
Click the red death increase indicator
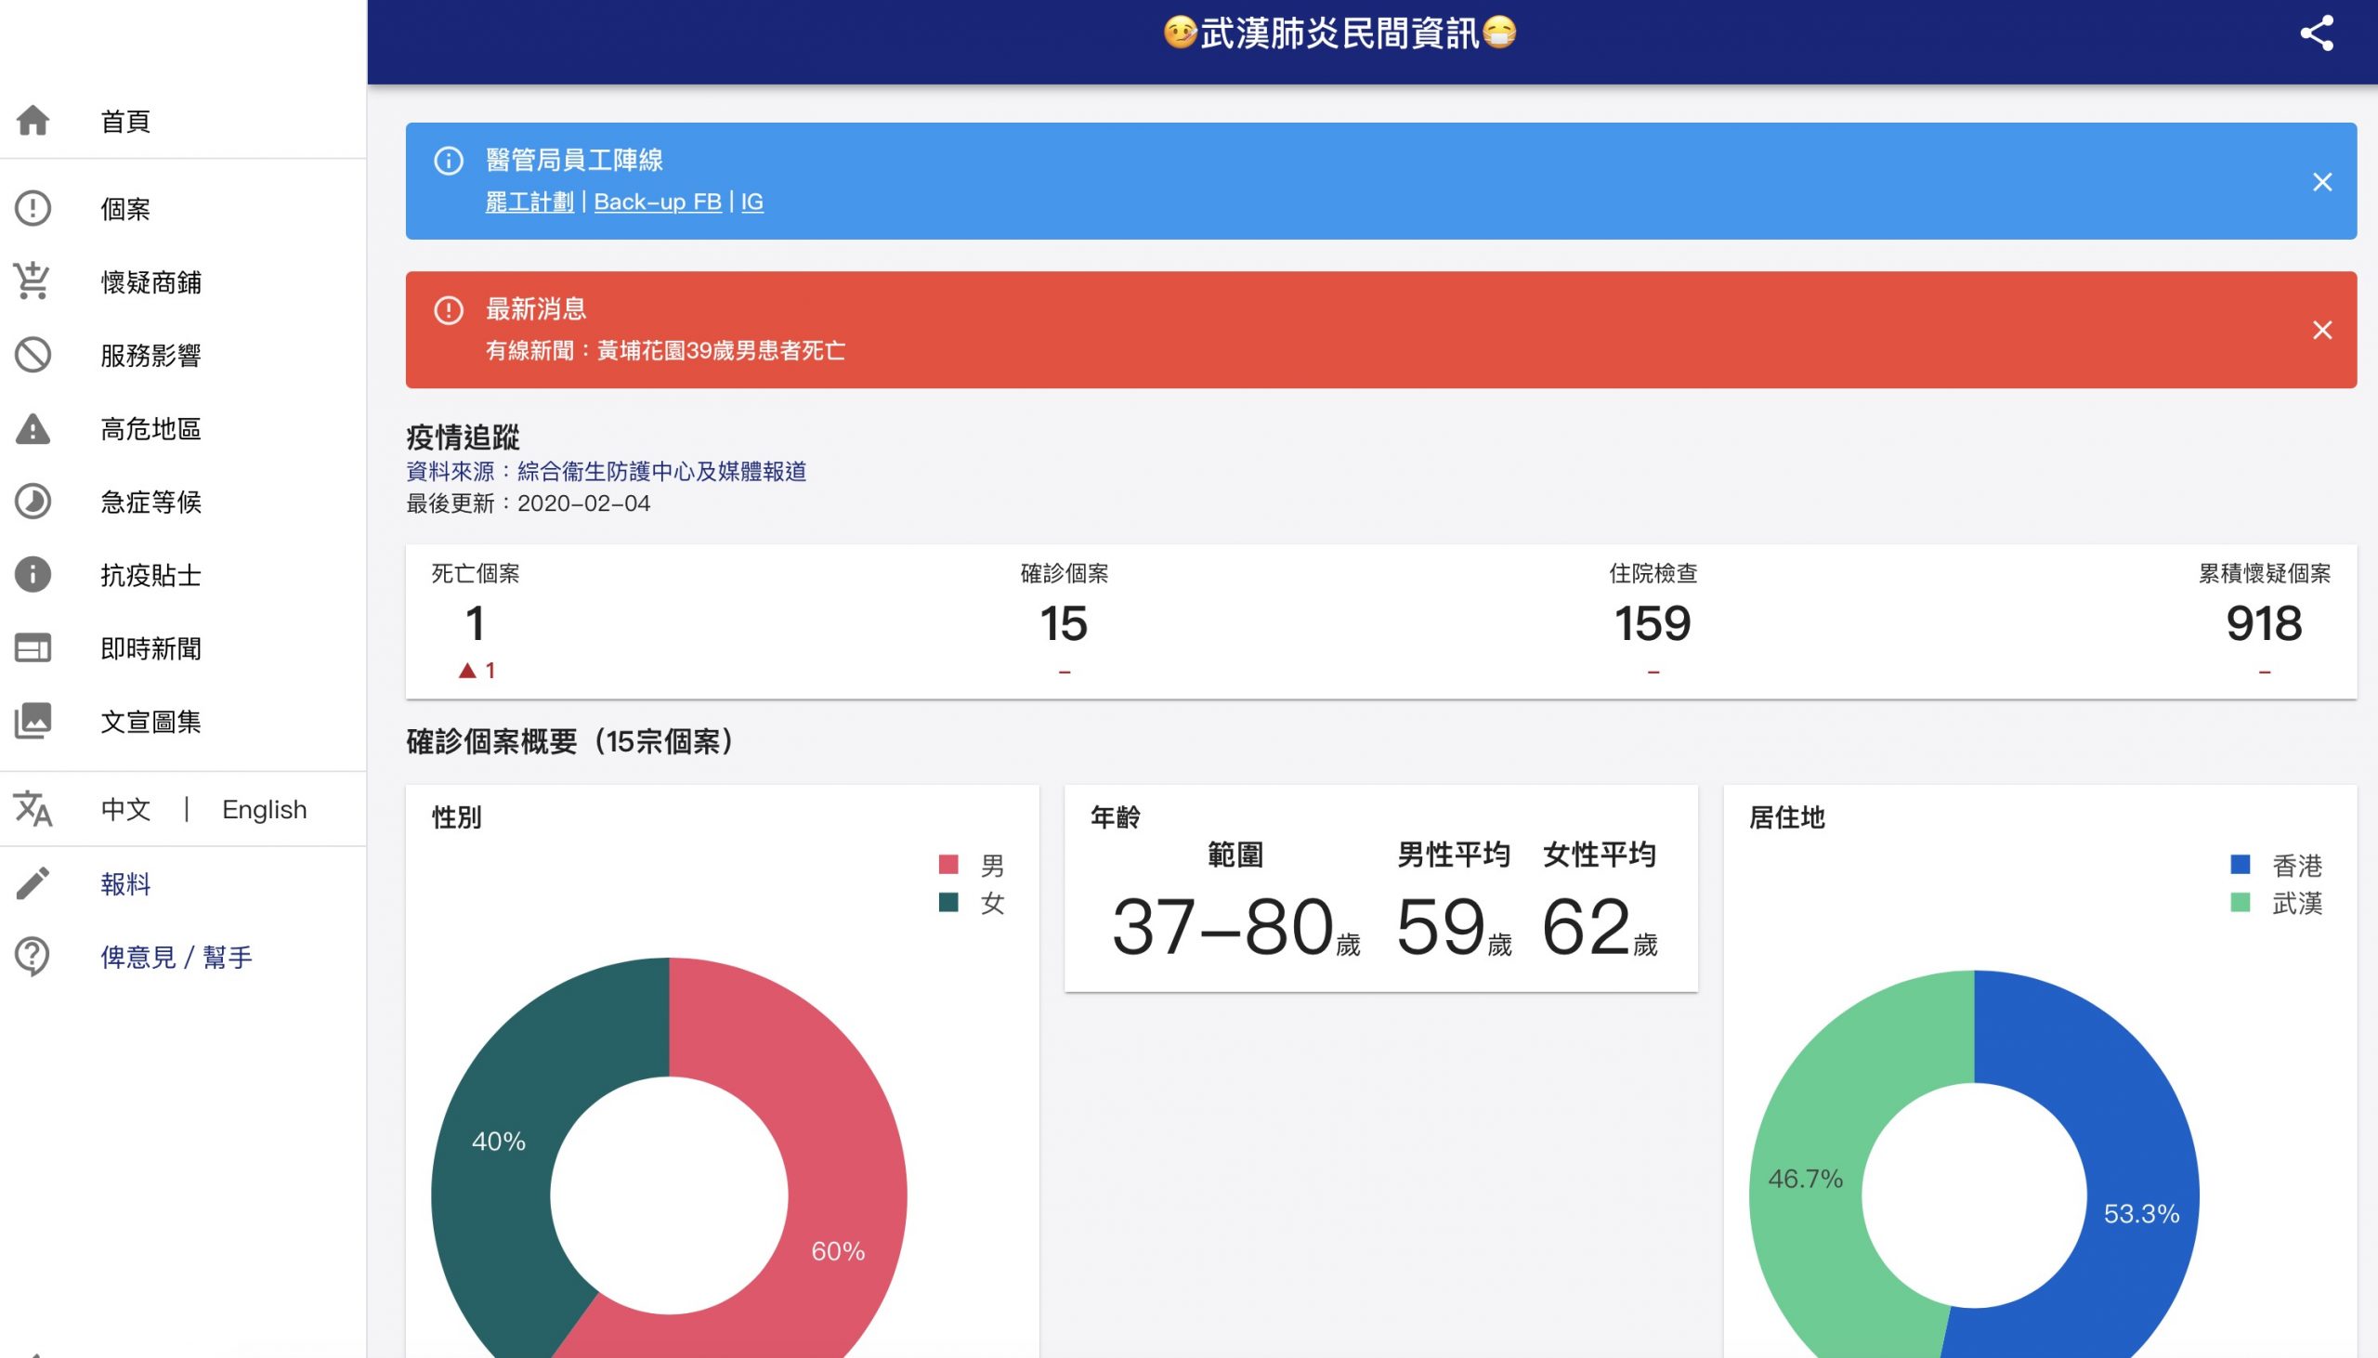477,671
